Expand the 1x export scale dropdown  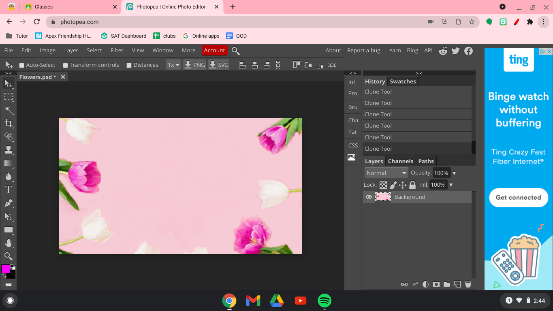[x=173, y=65]
